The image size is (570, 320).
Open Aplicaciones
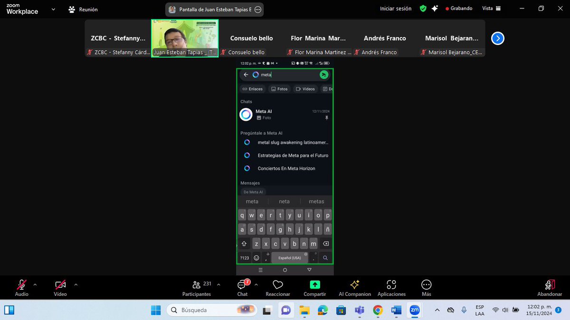391,288
